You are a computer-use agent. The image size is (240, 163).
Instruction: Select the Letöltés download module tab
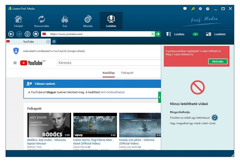coord(111,21)
